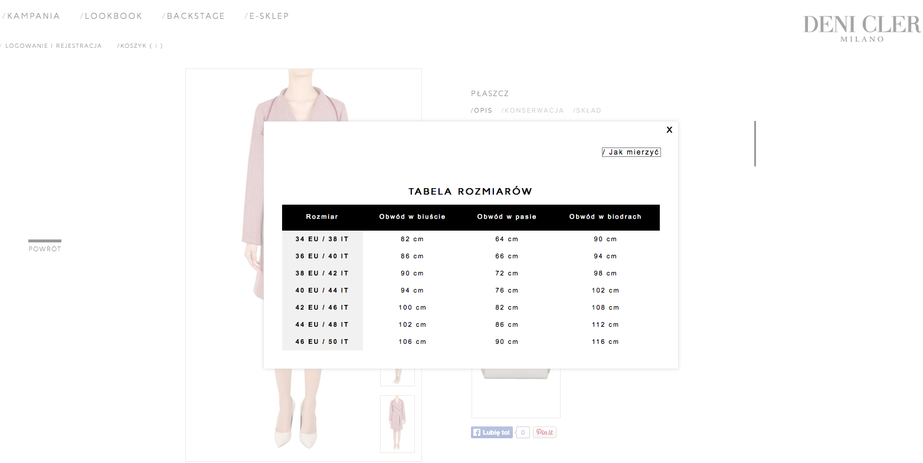The image size is (923, 463).
Task: Click the 82 cm bust value
Action: click(x=413, y=239)
